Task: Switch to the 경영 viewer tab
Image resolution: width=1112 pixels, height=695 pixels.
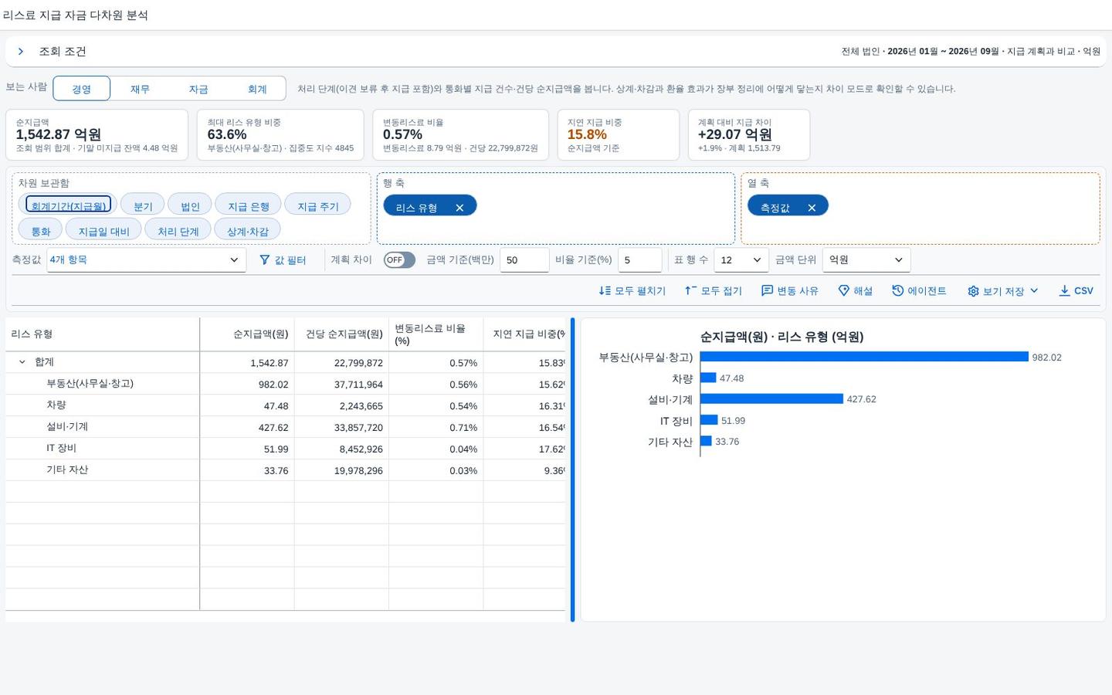Action: click(x=81, y=89)
